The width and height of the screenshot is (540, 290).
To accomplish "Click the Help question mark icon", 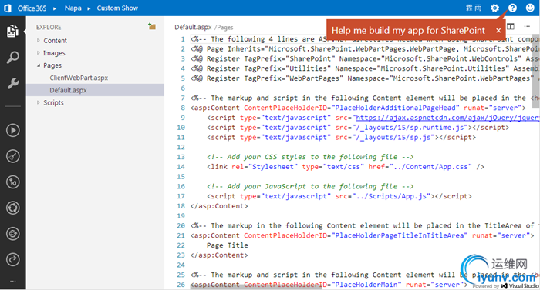I will (x=512, y=8).
